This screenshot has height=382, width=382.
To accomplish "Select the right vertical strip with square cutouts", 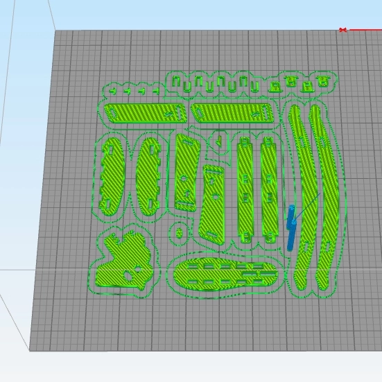I will pos(270,190).
